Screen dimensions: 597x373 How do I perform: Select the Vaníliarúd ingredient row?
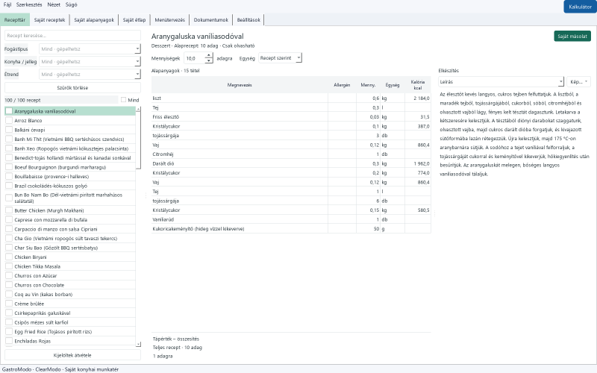coord(291,219)
